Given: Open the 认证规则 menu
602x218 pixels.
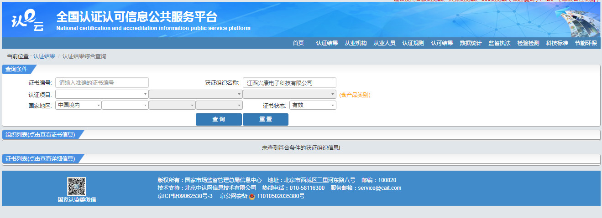Looking at the screenshot, I should coord(413,43).
